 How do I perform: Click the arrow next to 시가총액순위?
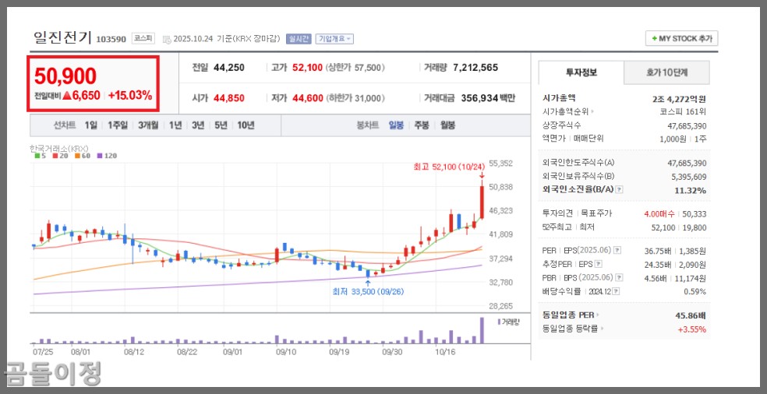593,111
